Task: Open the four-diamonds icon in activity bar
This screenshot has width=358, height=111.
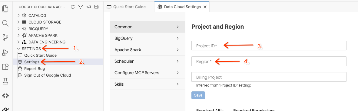Action: coord(5,96)
